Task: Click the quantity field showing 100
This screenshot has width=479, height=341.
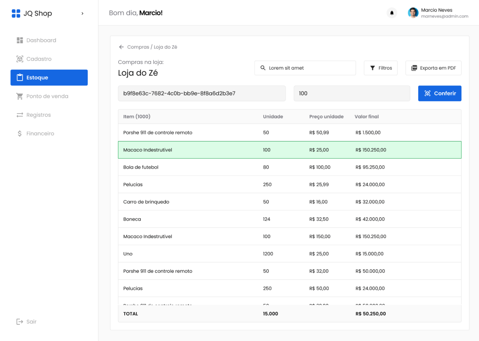Action: pyautogui.click(x=352, y=93)
